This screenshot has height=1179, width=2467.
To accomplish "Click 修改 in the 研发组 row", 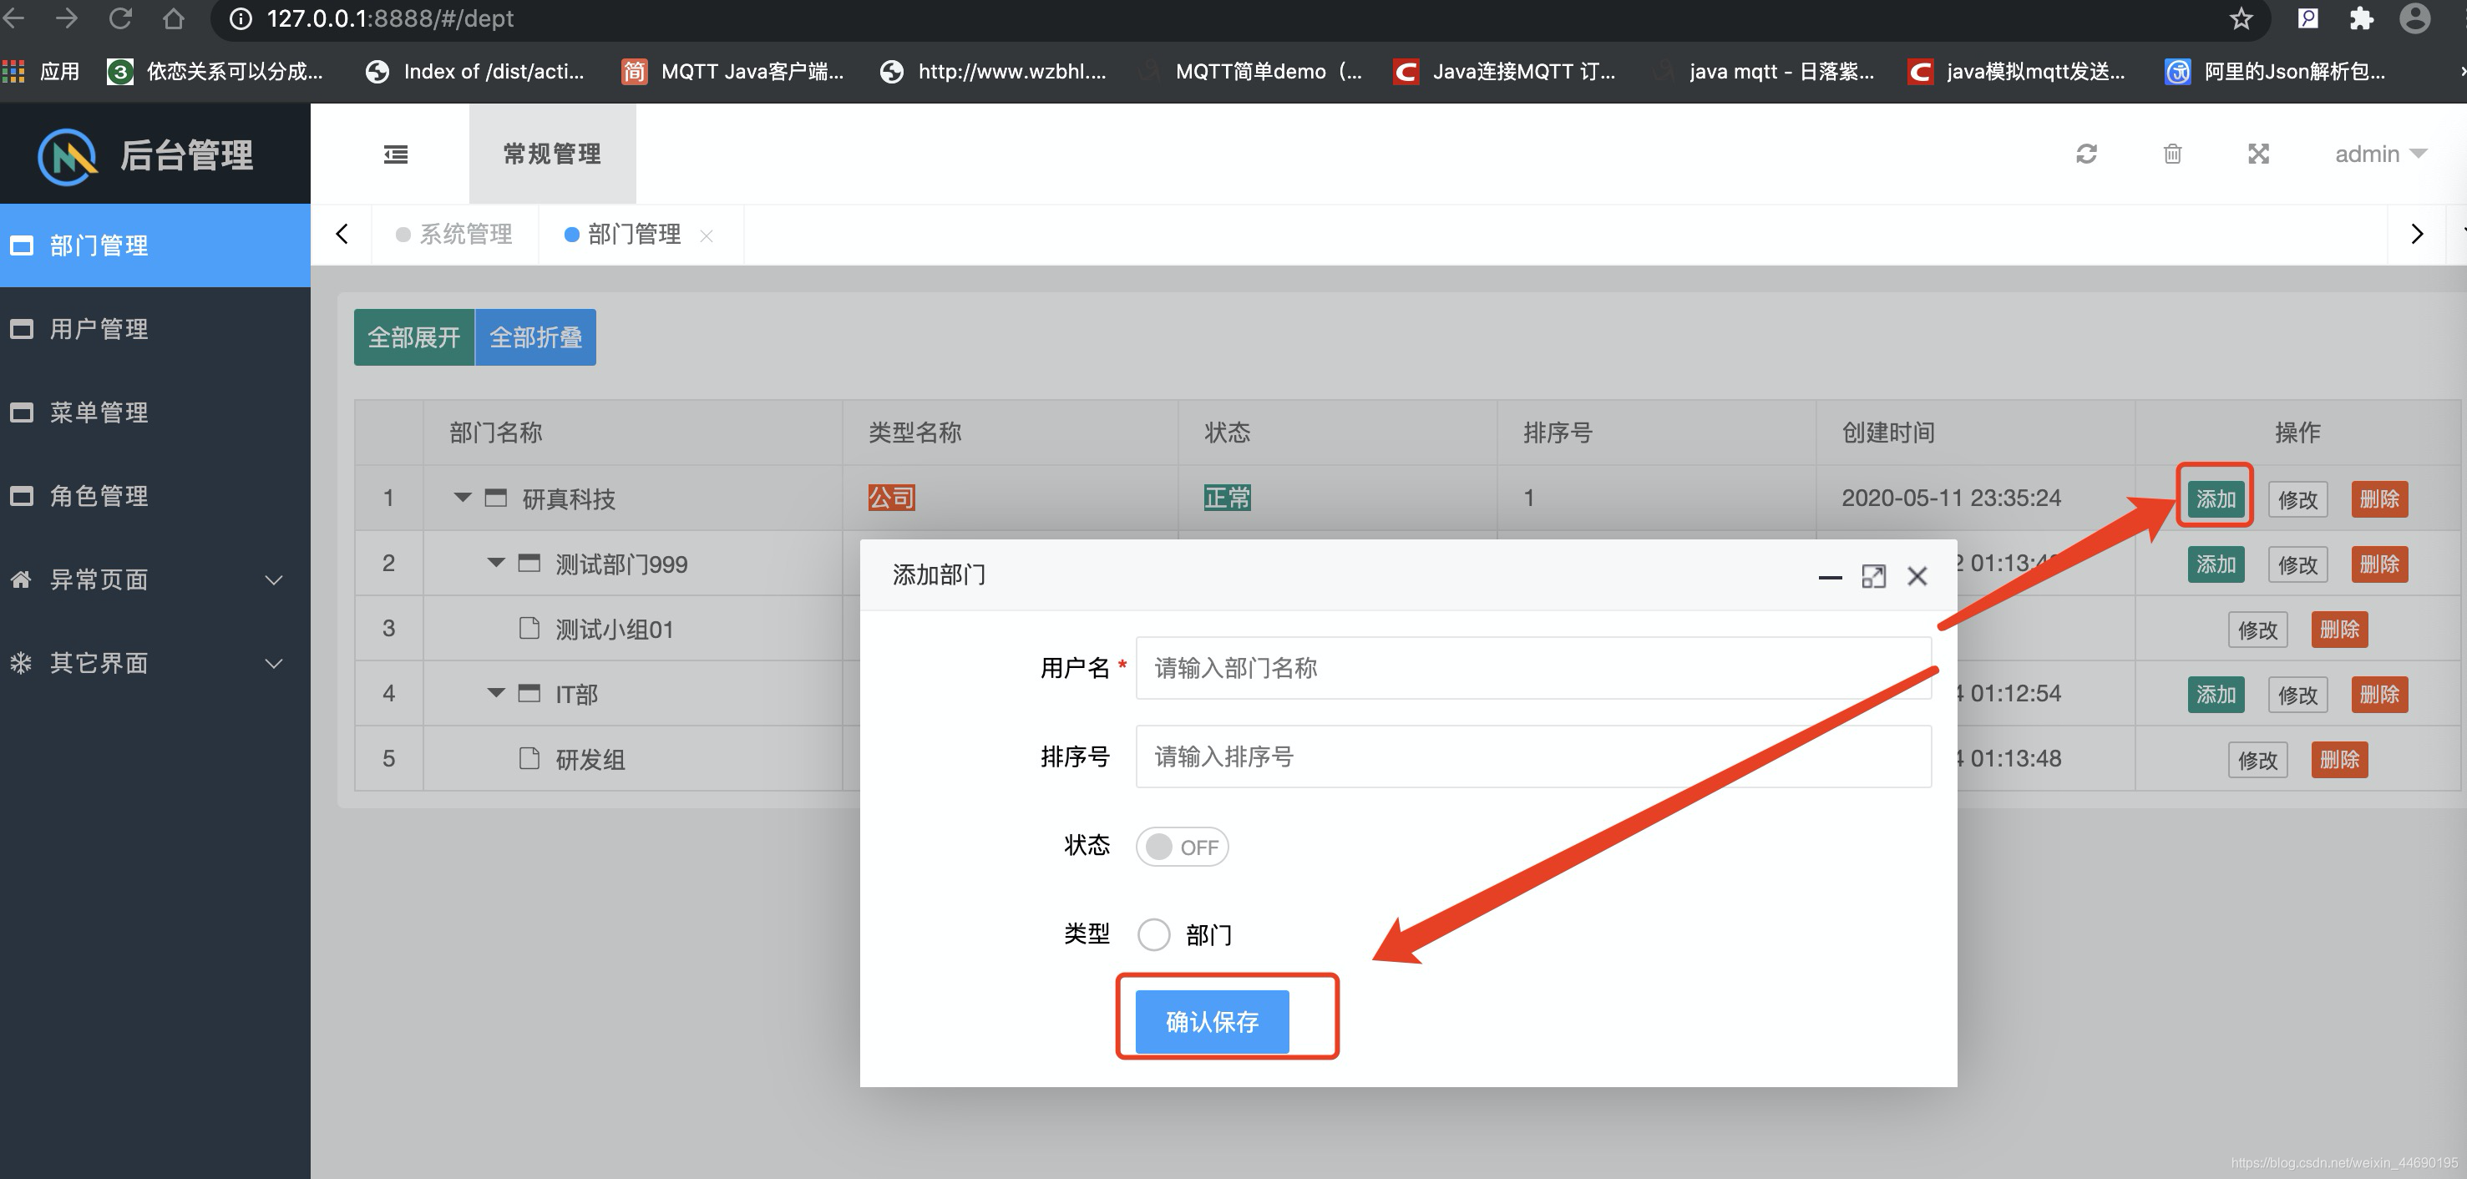I will click(2257, 760).
